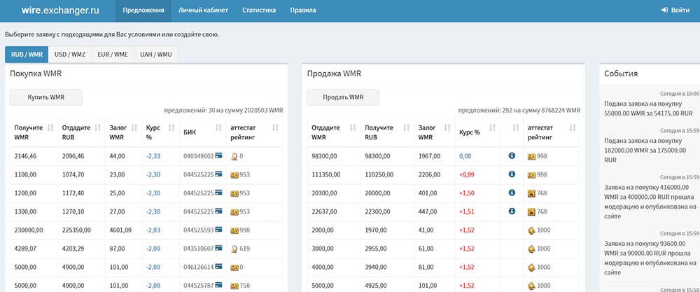Screen dimensions: 700x292
Task: Sort Покупка table by Получите WMR column
Action: [50, 127]
